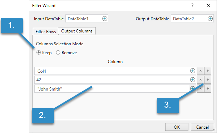217x133 pixels.
Task: Click the "John Smith" column field
Action: tap(112, 89)
